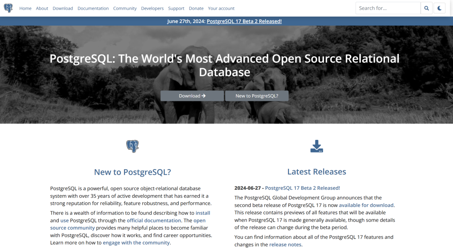Open the Documentation nav link

pyautogui.click(x=93, y=8)
